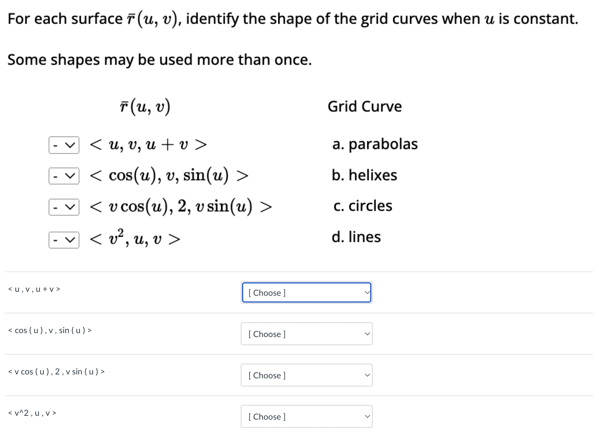
Task: Click the r̄(u, v) column heading
Action: coord(145,106)
